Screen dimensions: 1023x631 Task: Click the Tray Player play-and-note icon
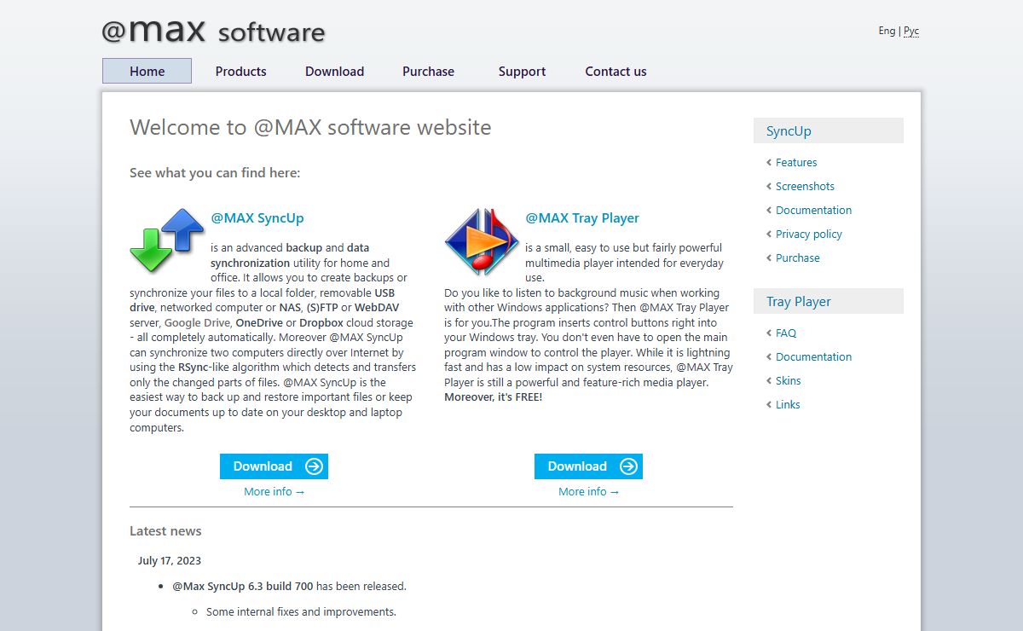coord(482,241)
